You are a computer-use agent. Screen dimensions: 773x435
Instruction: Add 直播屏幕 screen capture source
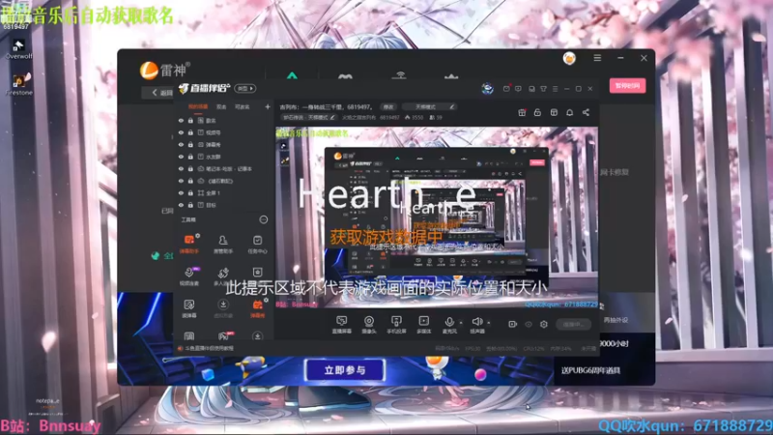pos(342,325)
